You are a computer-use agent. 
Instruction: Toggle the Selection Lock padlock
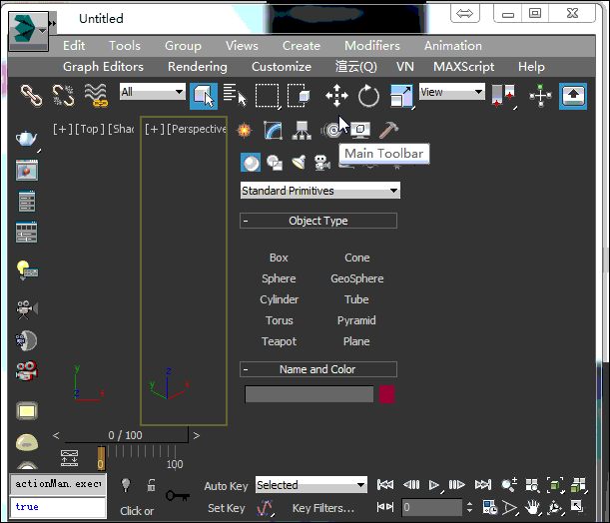point(151,485)
